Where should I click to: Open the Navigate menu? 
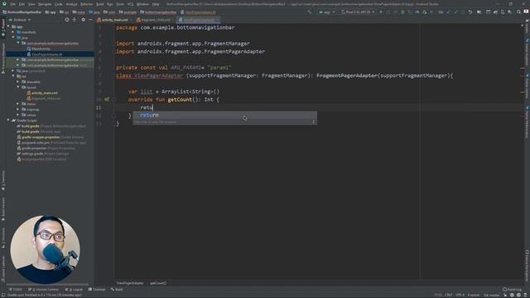coord(45,4)
